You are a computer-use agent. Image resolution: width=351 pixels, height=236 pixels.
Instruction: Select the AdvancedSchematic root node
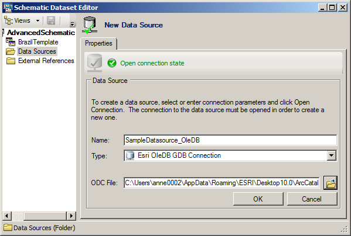(41, 33)
